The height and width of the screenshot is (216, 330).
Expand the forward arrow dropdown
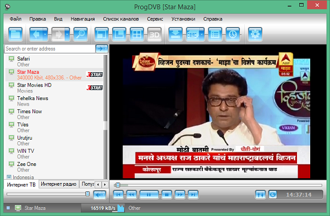[67, 34]
